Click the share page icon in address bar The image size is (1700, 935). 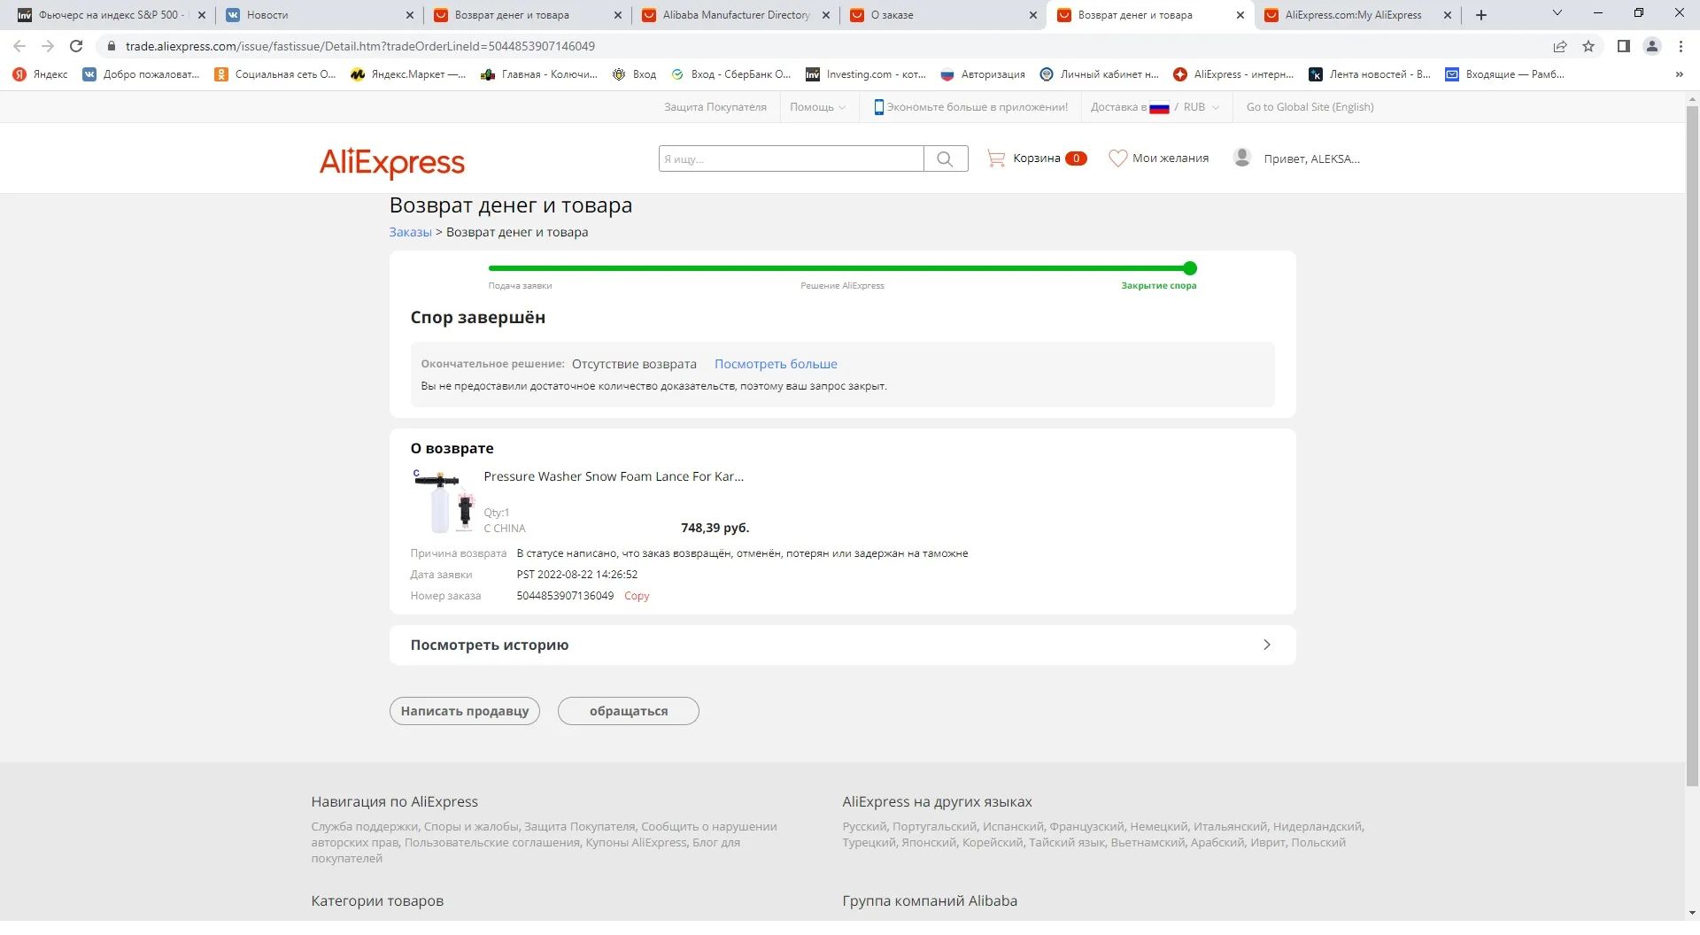1560,46
